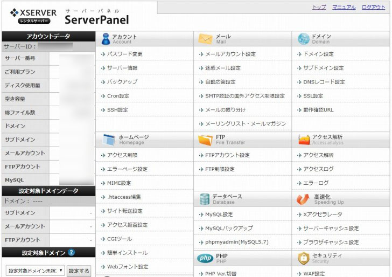Open サイト転送設定
This screenshot has width=392, height=277.
(x=124, y=211)
